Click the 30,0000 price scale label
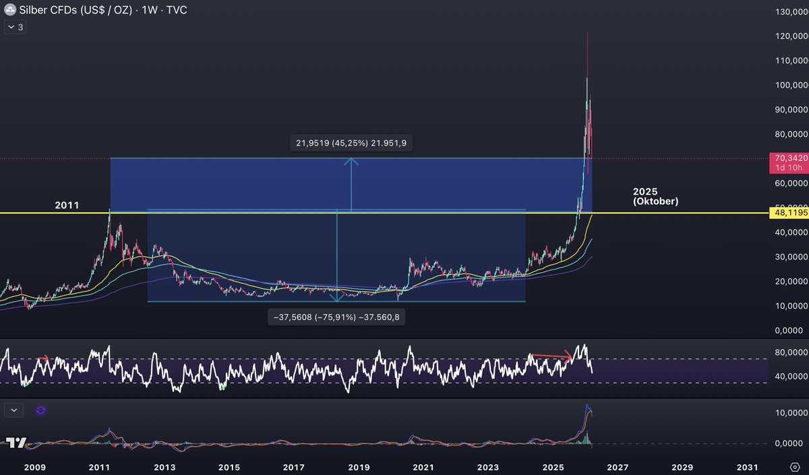This screenshot has height=475, width=809. pyautogui.click(x=791, y=257)
